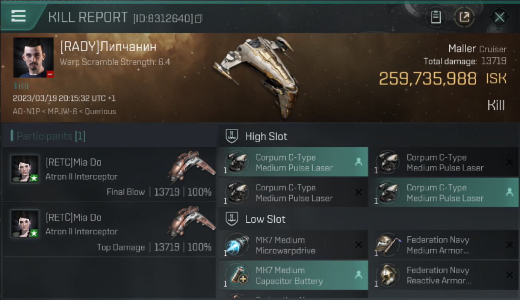Close the kill report window

tap(499, 17)
